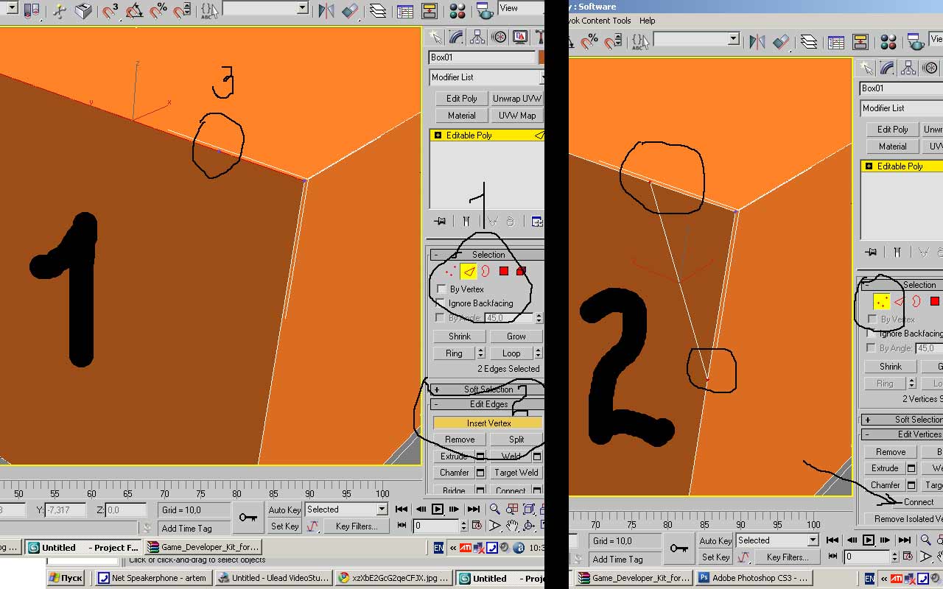Image resolution: width=943 pixels, height=589 pixels.
Task: Expand Soft Selection rollout in left panel
Action: [436, 389]
